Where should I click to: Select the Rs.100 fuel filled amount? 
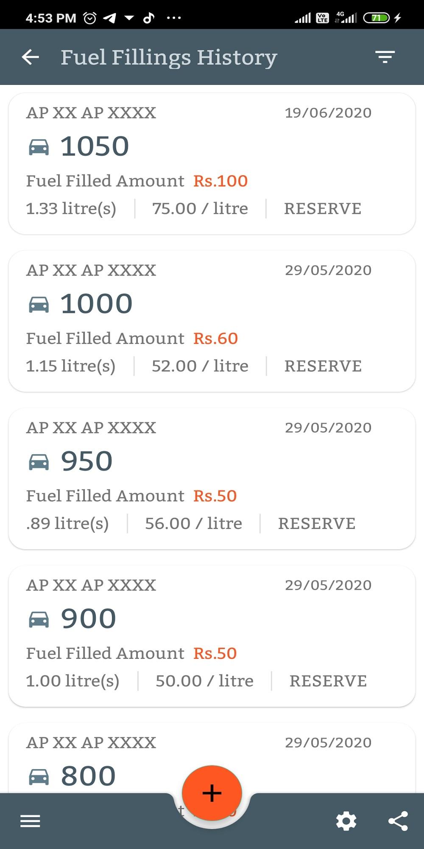(x=220, y=181)
